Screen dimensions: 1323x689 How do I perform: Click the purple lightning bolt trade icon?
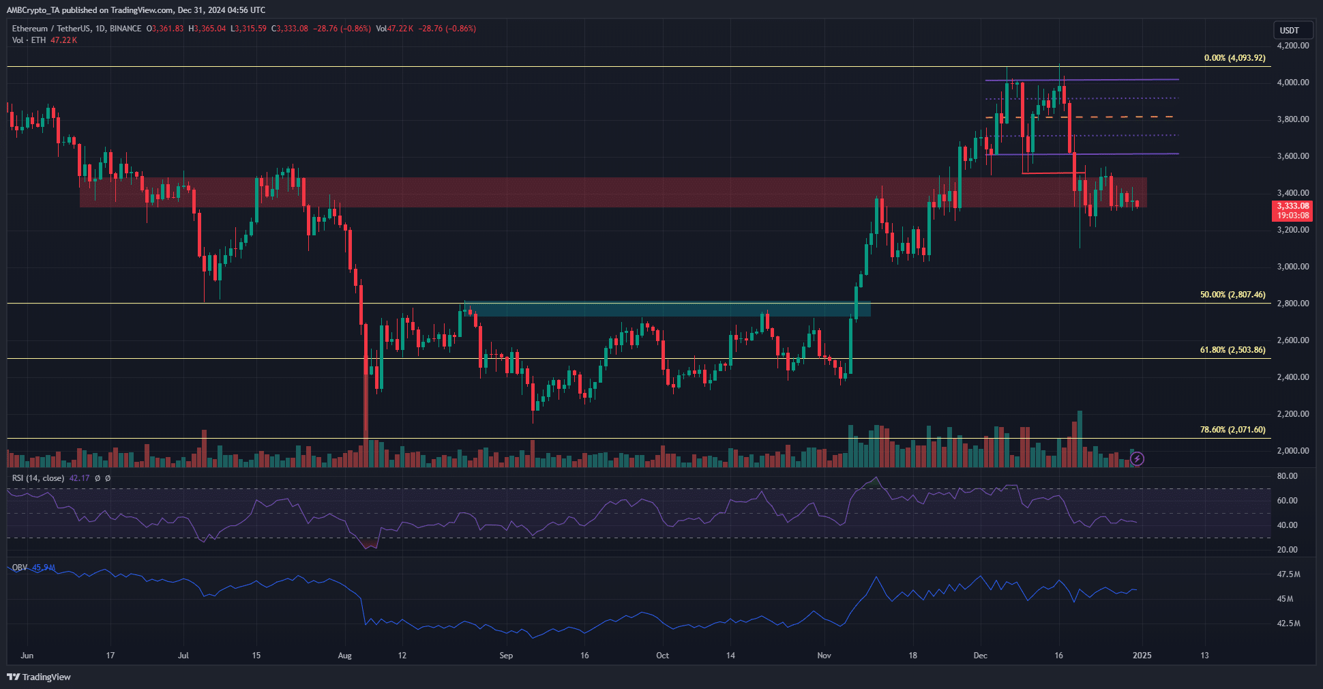pyautogui.click(x=1136, y=460)
